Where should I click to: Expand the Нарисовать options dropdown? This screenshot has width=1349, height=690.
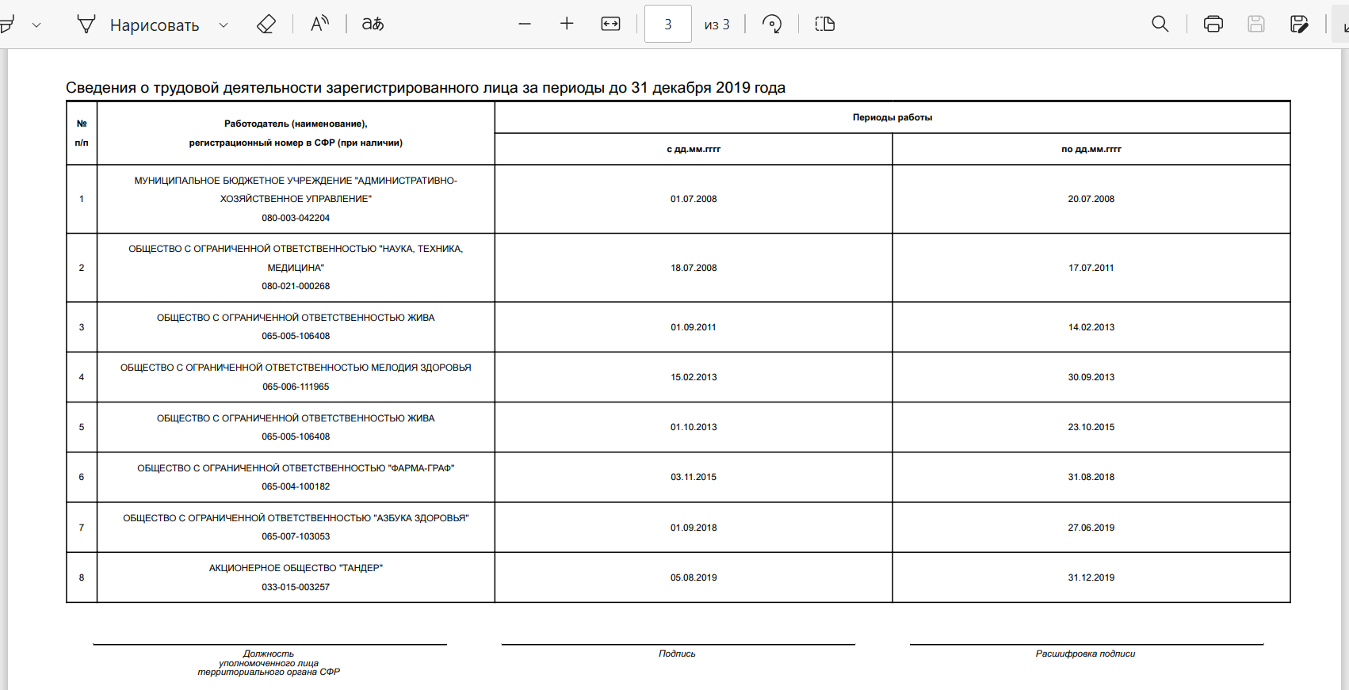pyautogui.click(x=224, y=25)
